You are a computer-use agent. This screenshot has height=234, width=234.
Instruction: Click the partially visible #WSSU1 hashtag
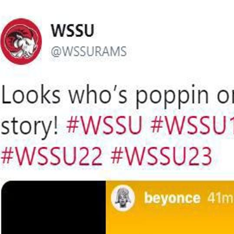[192, 125]
